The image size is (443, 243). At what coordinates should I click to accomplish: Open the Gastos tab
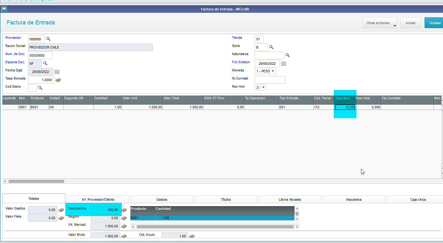[x=162, y=199]
